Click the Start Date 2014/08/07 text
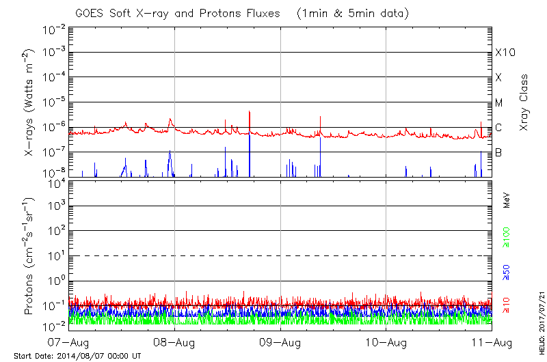 tap(77, 356)
